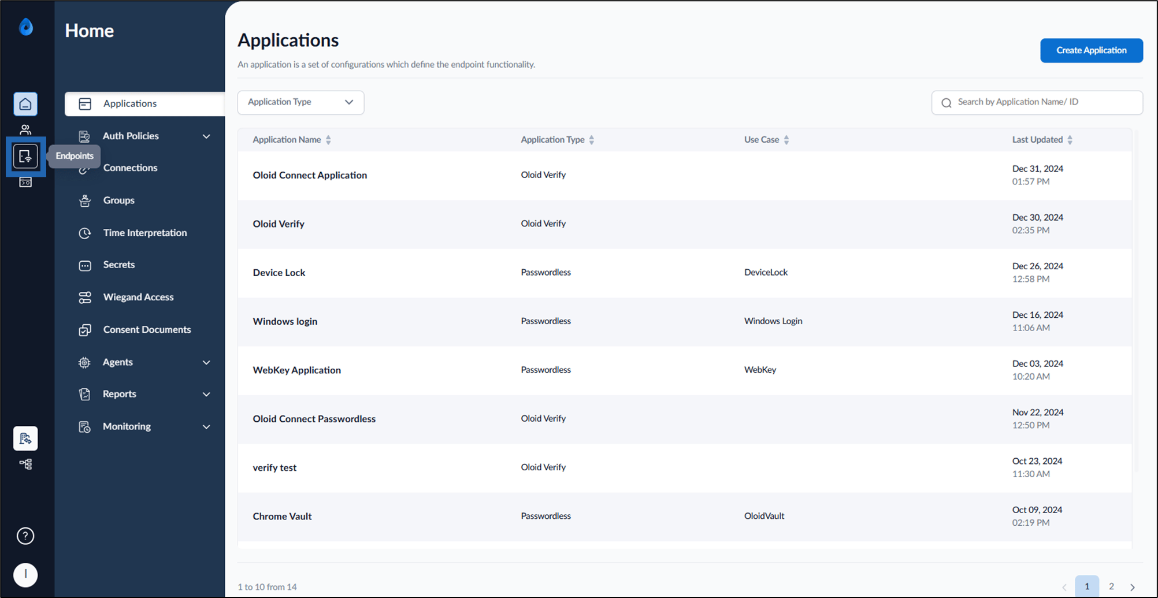Click '1 to 10 from 14' text
Viewport: 1158px width, 598px height.
coord(267,587)
